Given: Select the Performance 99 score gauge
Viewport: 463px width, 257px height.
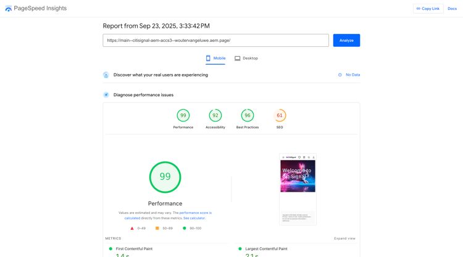Looking at the screenshot, I should click(183, 115).
